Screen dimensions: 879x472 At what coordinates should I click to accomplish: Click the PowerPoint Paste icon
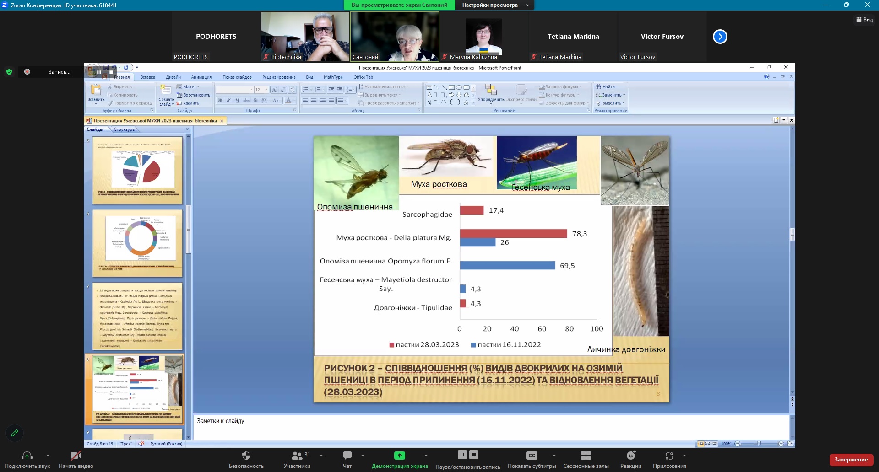(x=96, y=90)
